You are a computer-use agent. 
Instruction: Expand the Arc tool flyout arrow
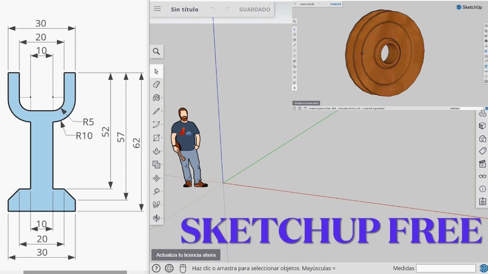162,124
